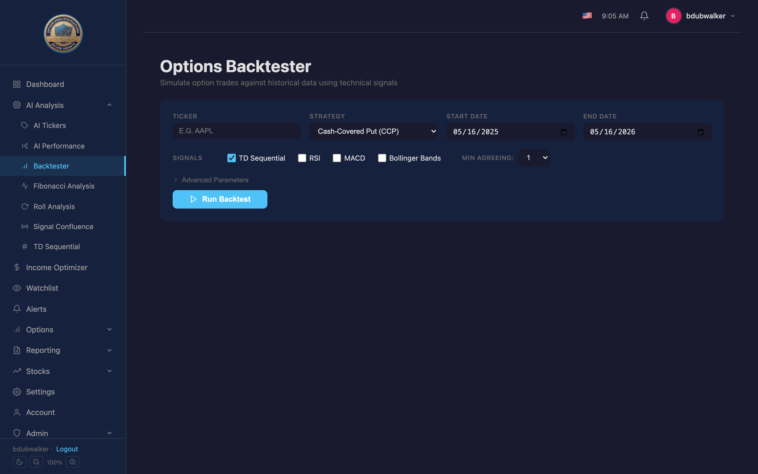Collapse the AI Analysis menu chevron
758x474 pixels.
109,105
